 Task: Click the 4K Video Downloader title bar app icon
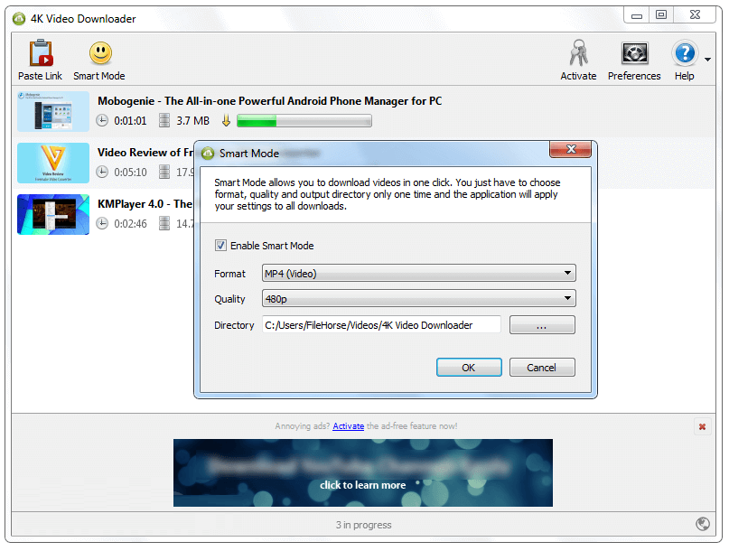point(19,19)
